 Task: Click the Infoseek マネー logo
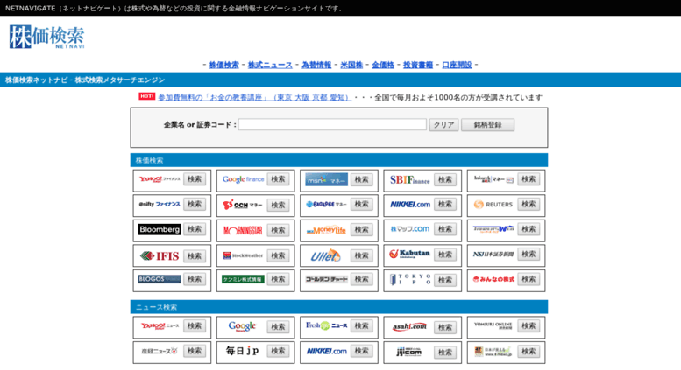(x=493, y=179)
